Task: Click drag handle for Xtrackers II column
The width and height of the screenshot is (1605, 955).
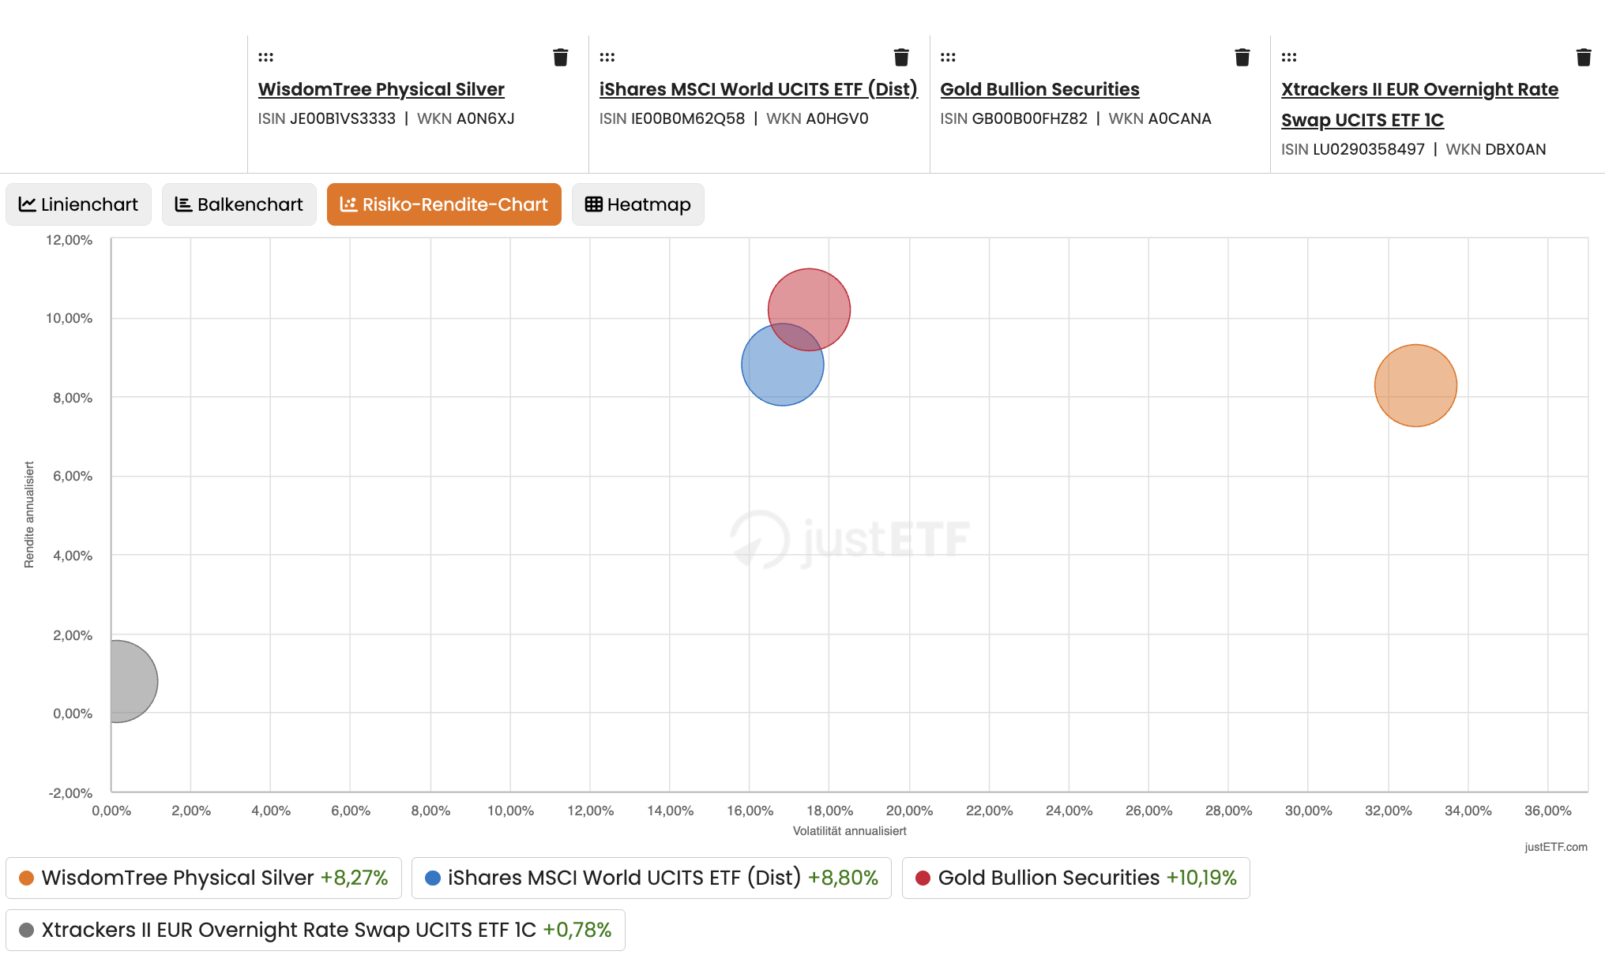Action: [x=1289, y=57]
